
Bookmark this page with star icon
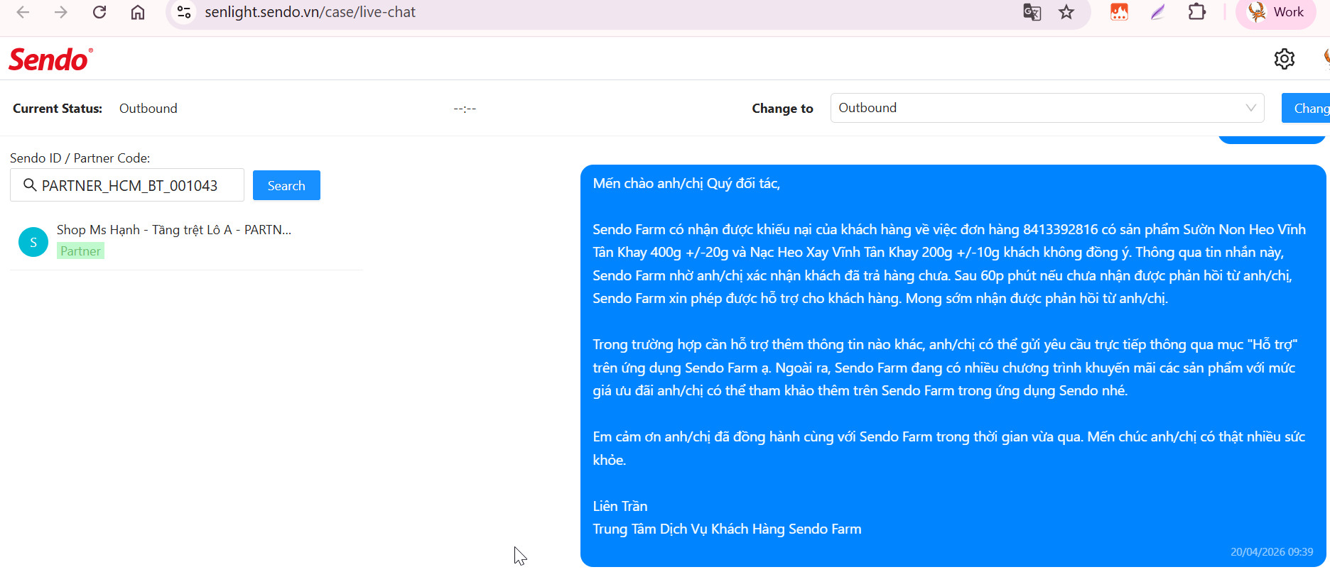(x=1066, y=12)
